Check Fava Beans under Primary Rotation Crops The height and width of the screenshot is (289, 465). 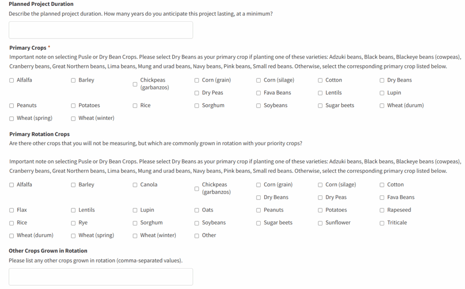(x=382, y=198)
